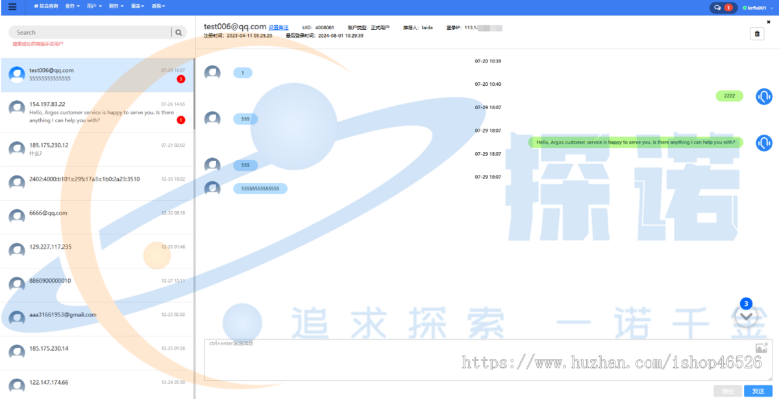Click the UID: 4008081 text
The width and height of the screenshot is (779, 399).
click(x=318, y=28)
